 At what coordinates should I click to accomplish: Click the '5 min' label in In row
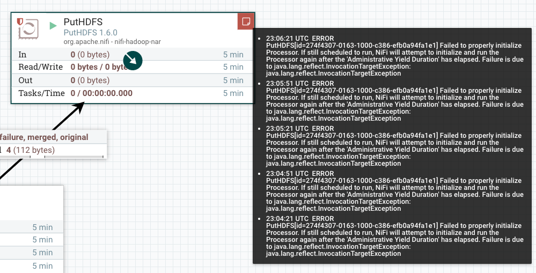[x=233, y=55]
